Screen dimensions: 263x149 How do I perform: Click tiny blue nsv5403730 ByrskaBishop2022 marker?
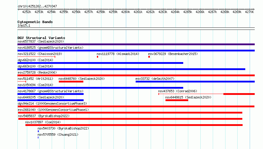(38, 131)
